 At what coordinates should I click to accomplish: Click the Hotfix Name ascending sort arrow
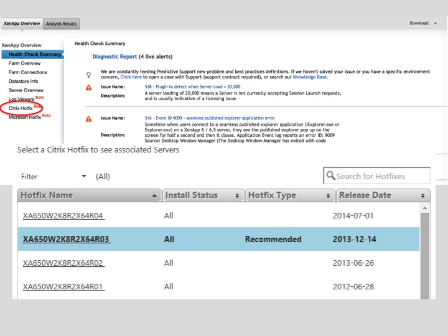[154, 196]
